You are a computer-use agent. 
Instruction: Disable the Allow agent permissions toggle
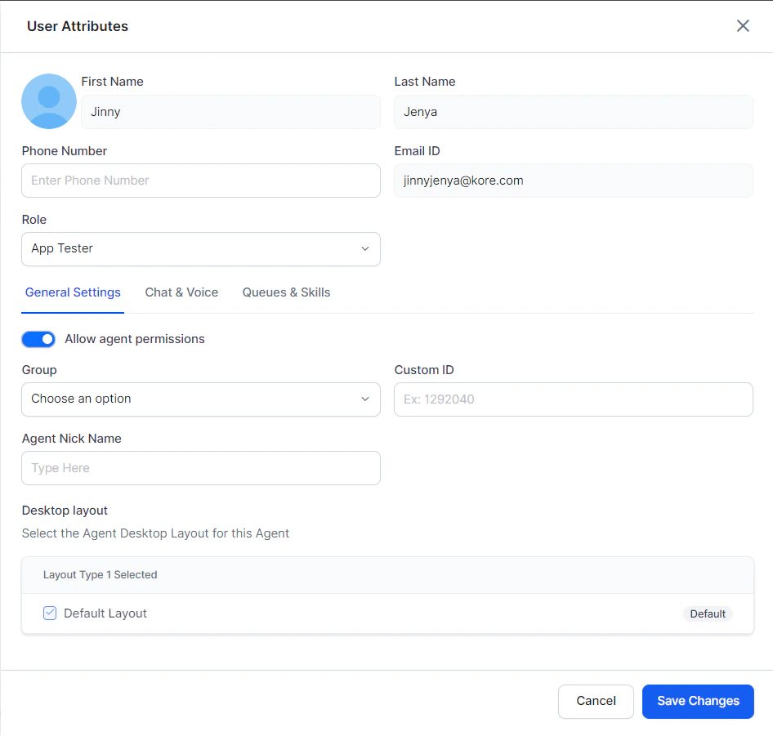click(38, 339)
